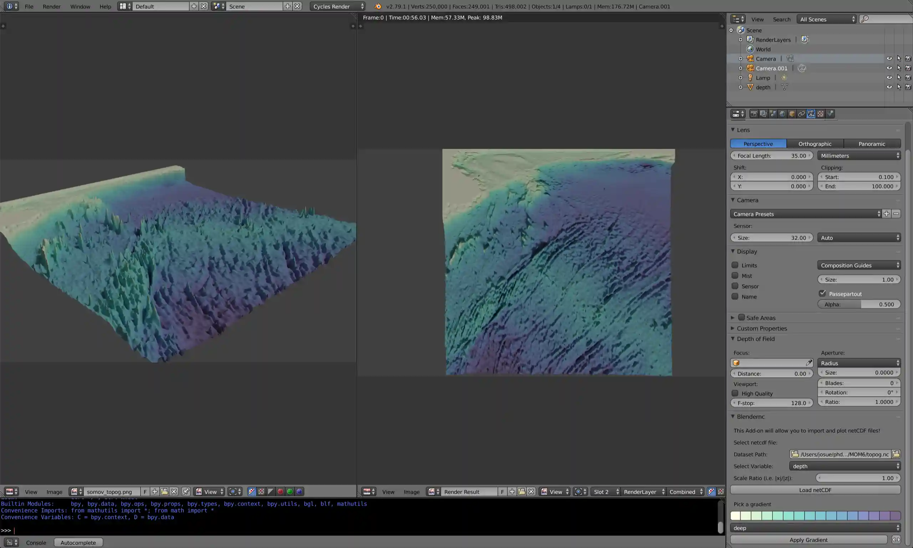Image resolution: width=913 pixels, height=548 pixels.
Task: Open the Select Variable depth dropdown
Action: (845, 466)
